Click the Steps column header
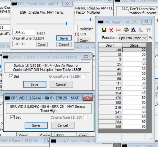 (134, 45)
